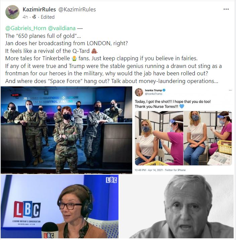Image resolution: width=236 pixels, height=240 pixels.
Task: Click the tweet's three-dot menu icon
Action: [230, 90]
